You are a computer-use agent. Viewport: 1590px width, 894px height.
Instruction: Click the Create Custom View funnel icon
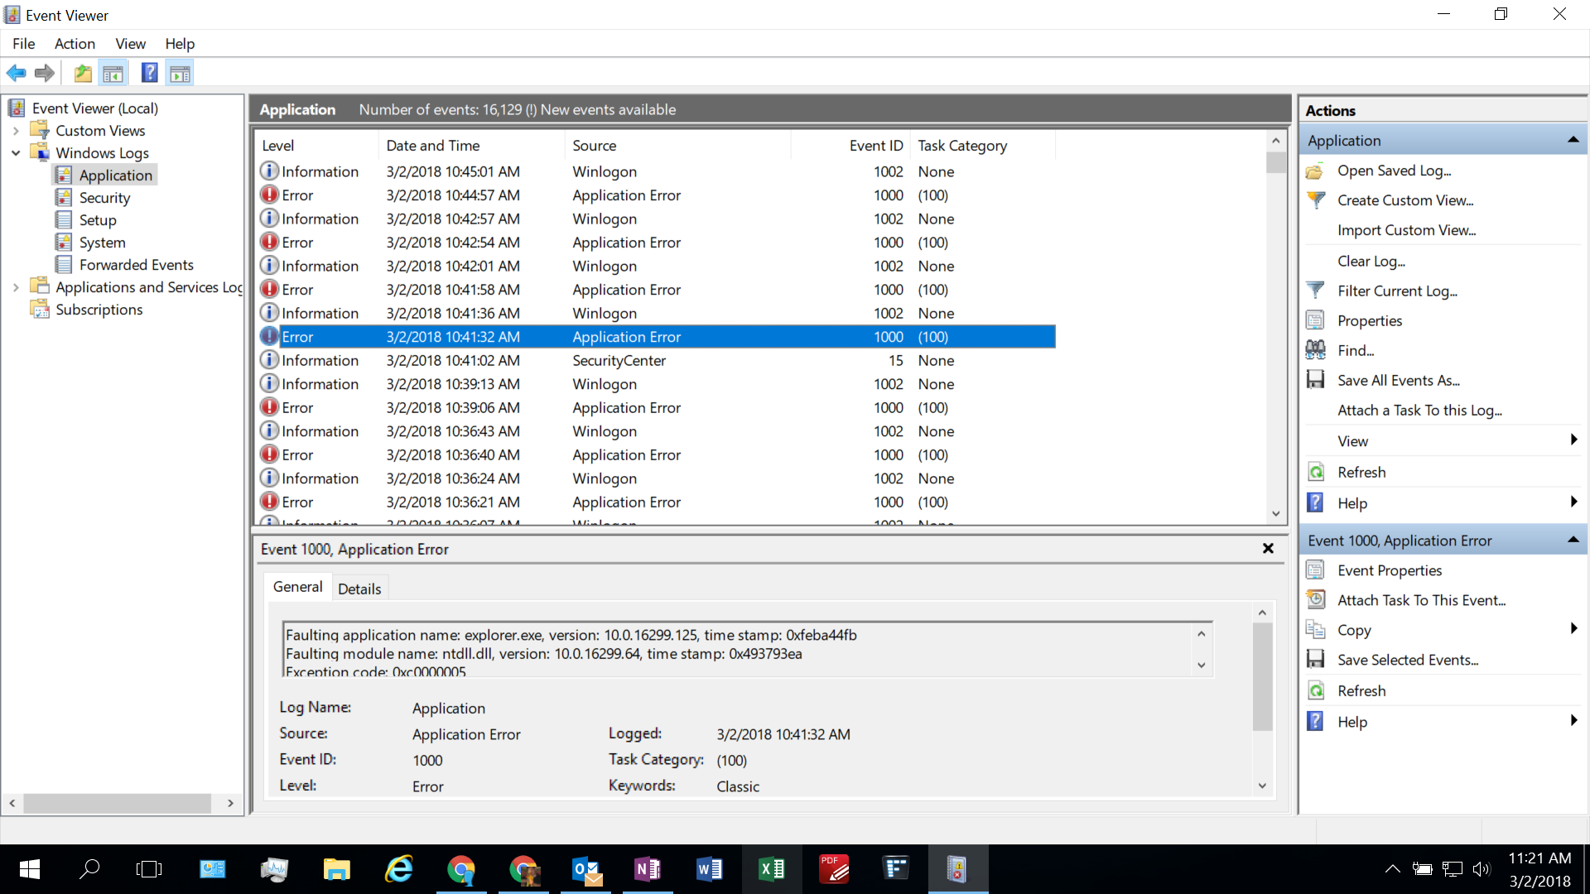pos(1315,200)
